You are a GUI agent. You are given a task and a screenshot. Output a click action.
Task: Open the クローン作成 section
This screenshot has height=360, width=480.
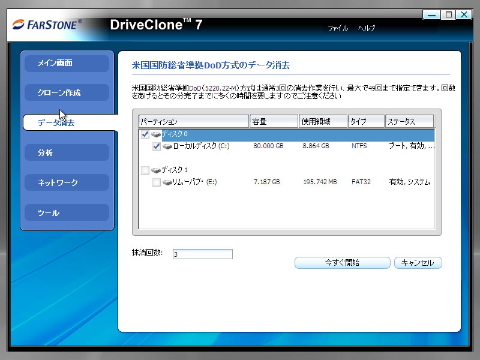click(67, 92)
